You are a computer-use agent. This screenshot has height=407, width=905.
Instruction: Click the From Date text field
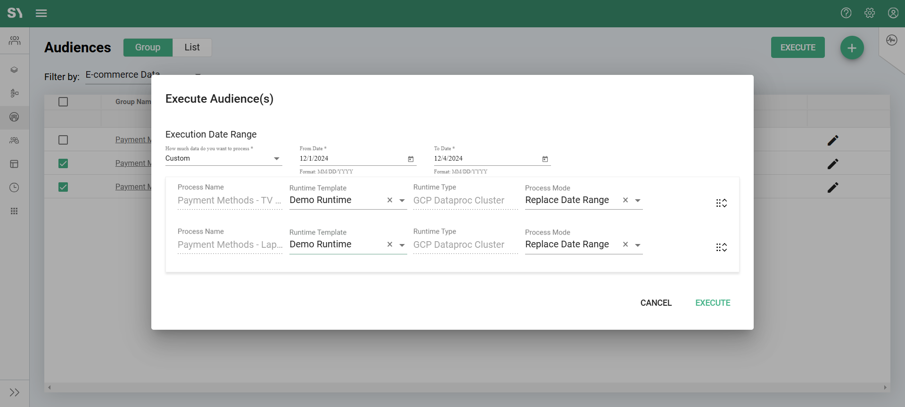pos(351,159)
